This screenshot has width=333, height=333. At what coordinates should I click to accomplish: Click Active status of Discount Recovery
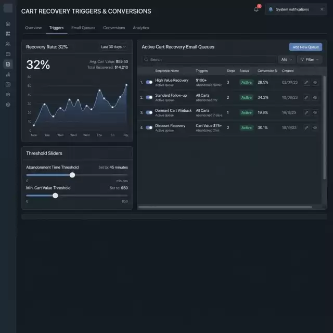click(246, 127)
